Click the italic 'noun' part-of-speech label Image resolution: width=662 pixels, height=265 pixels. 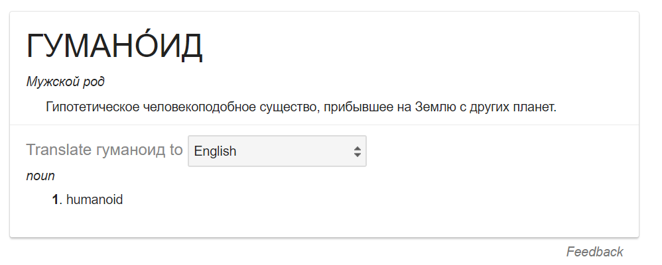pos(40,176)
